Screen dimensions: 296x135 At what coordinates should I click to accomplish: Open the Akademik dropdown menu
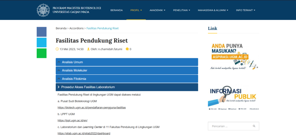pyautogui.click(x=157, y=10)
